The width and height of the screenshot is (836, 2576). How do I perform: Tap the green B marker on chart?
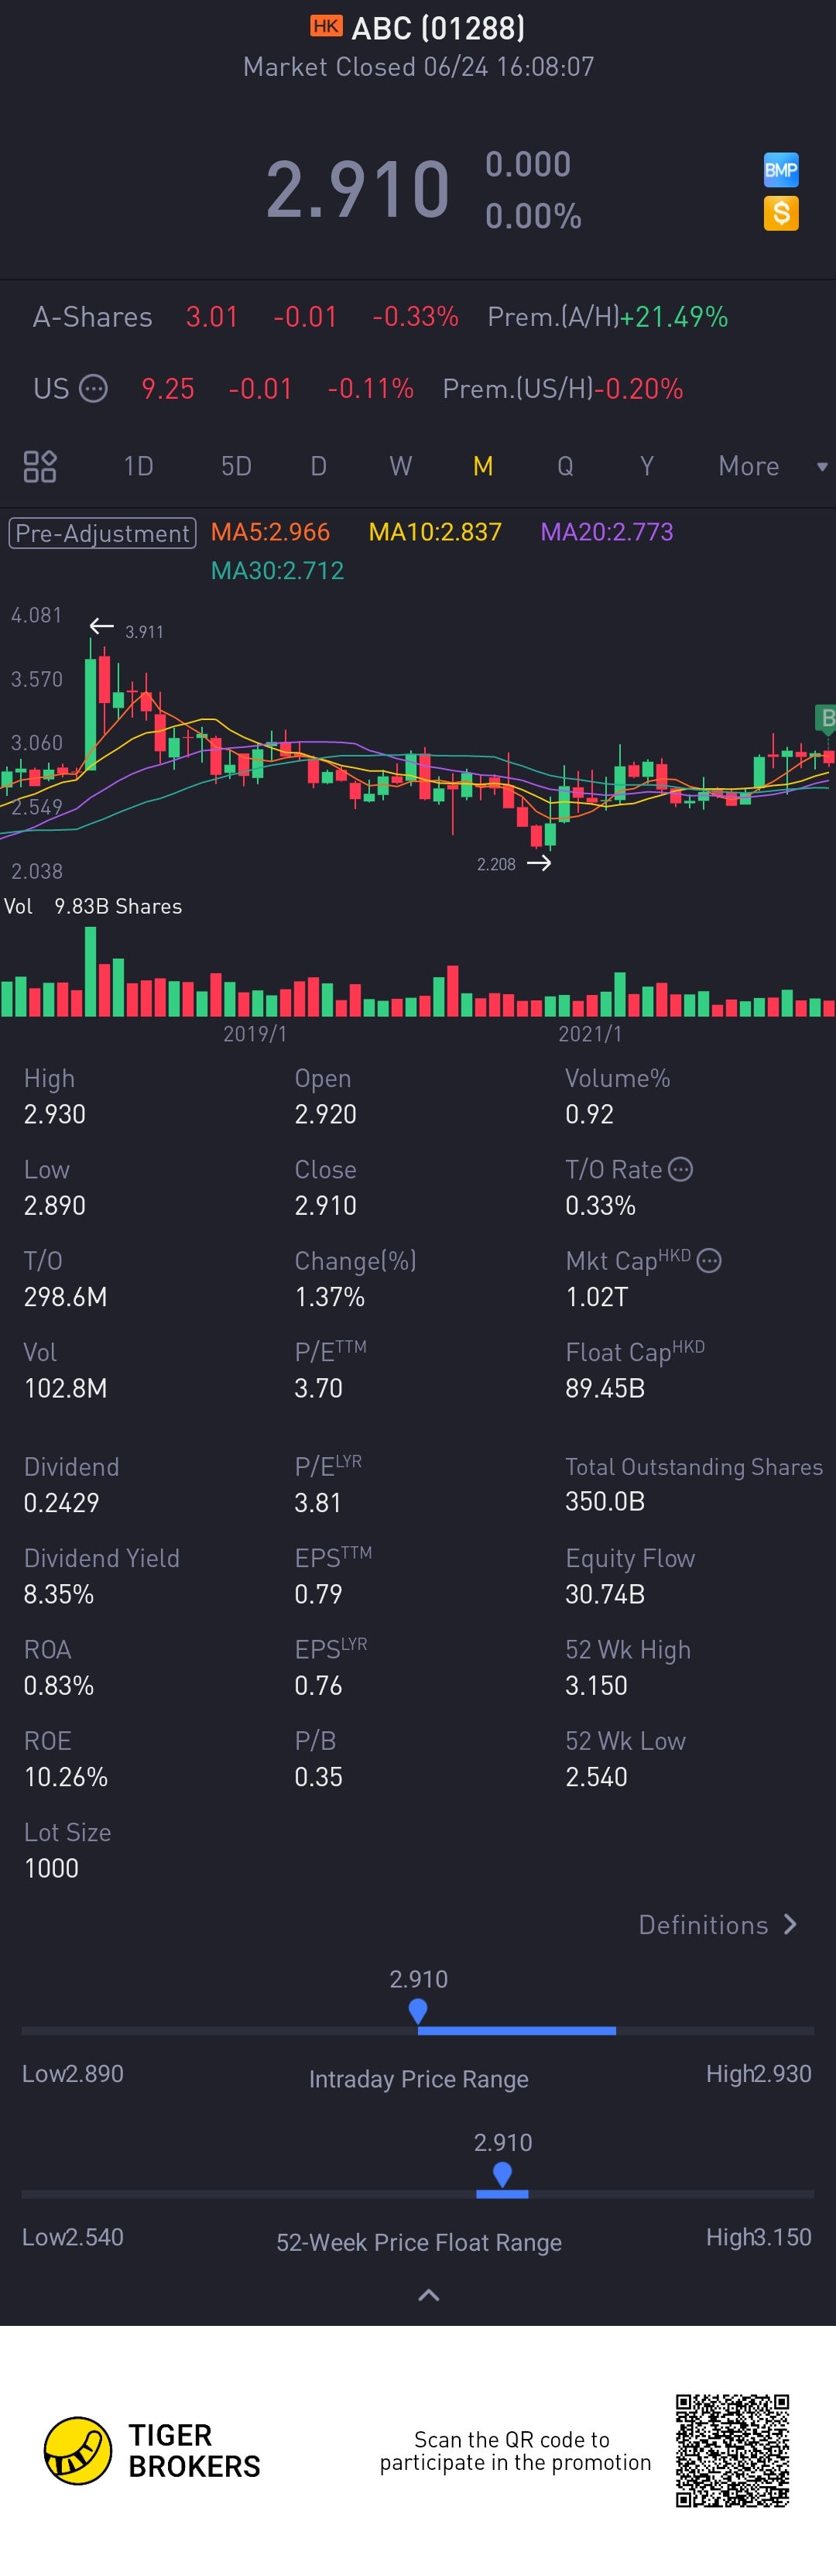826,717
